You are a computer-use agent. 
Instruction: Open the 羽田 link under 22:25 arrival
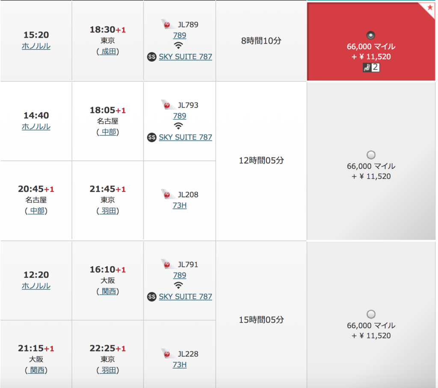(108, 370)
